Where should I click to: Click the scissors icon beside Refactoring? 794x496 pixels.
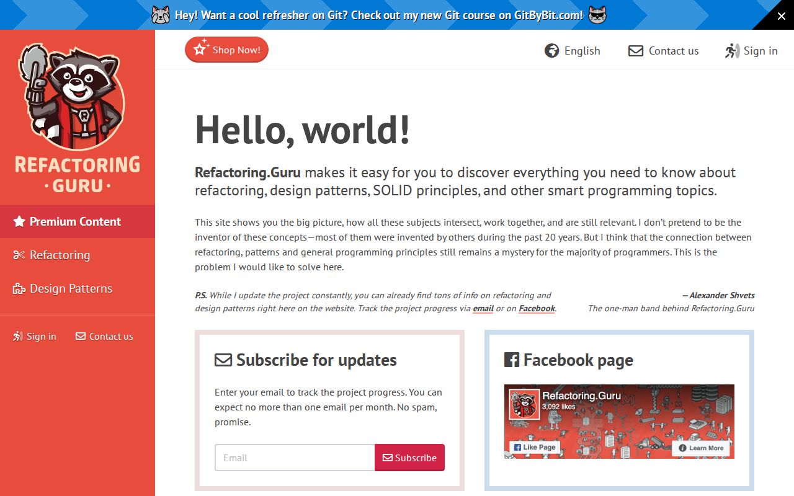point(17,254)
